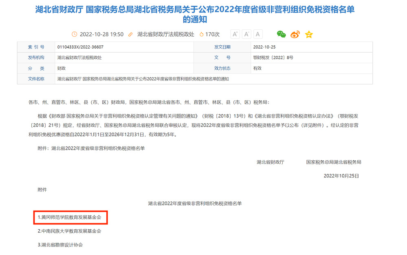The height and width of the screenshot is (255, 407).
Task: Share article to WeChat
Action: pos(281,34)
